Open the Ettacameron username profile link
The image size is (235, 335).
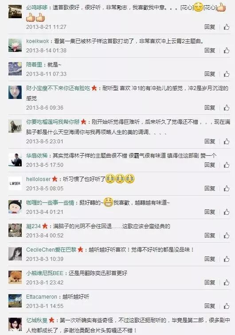[x=41, y=296]
